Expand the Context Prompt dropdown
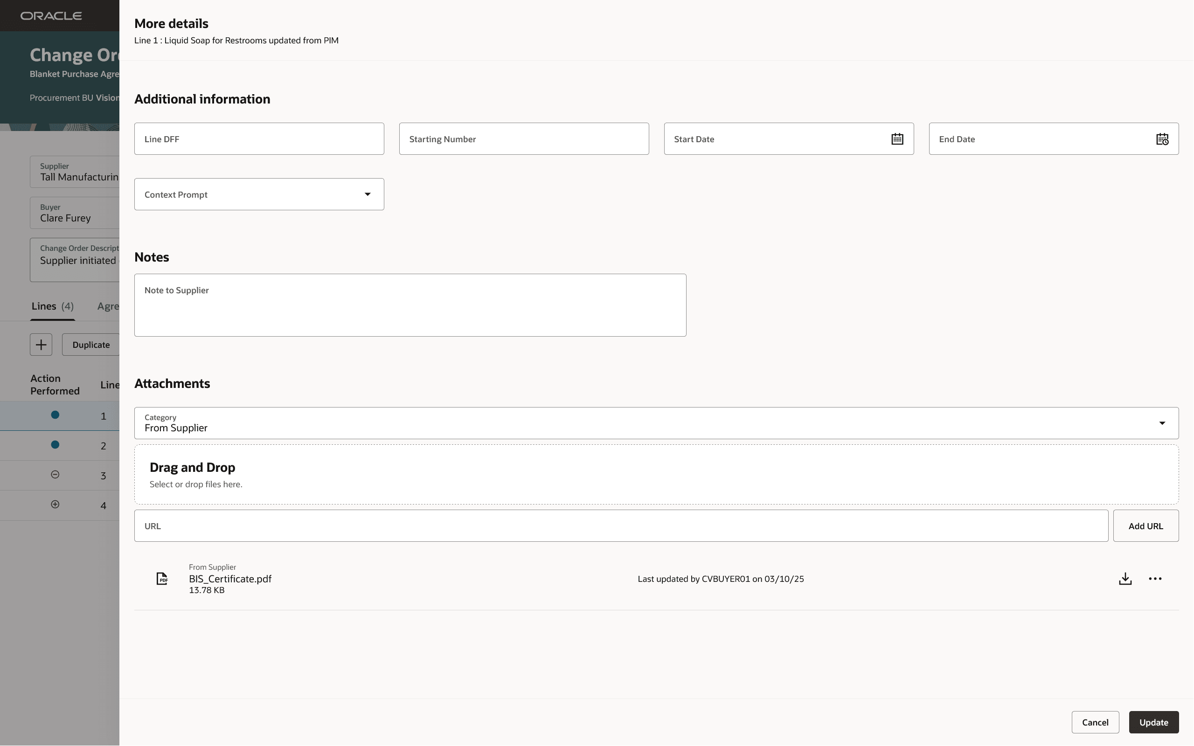The height and width of the screenshot is (746, 1194). coord(367,194)
